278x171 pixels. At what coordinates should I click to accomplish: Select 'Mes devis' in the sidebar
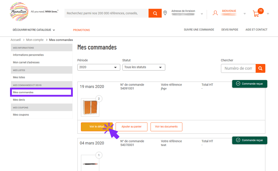[19, 100]
